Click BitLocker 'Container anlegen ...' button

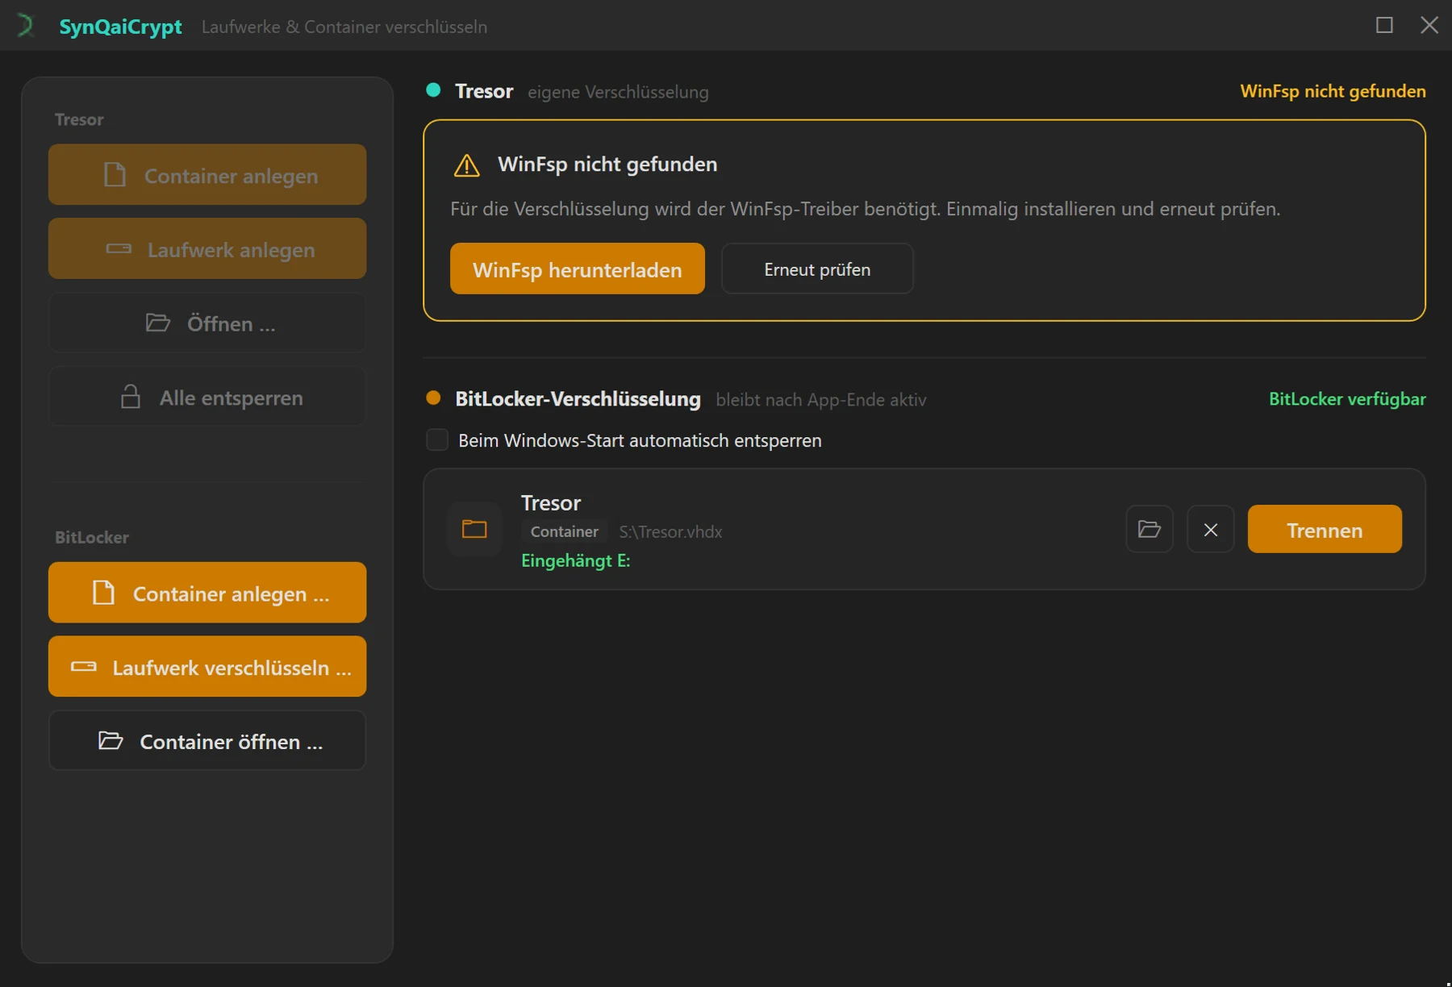(x=207, y=593)
